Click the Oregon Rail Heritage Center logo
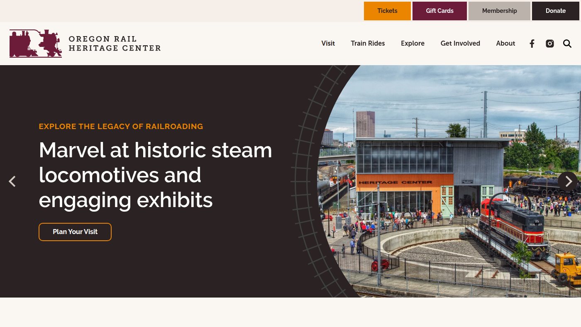 click(85, 44)
